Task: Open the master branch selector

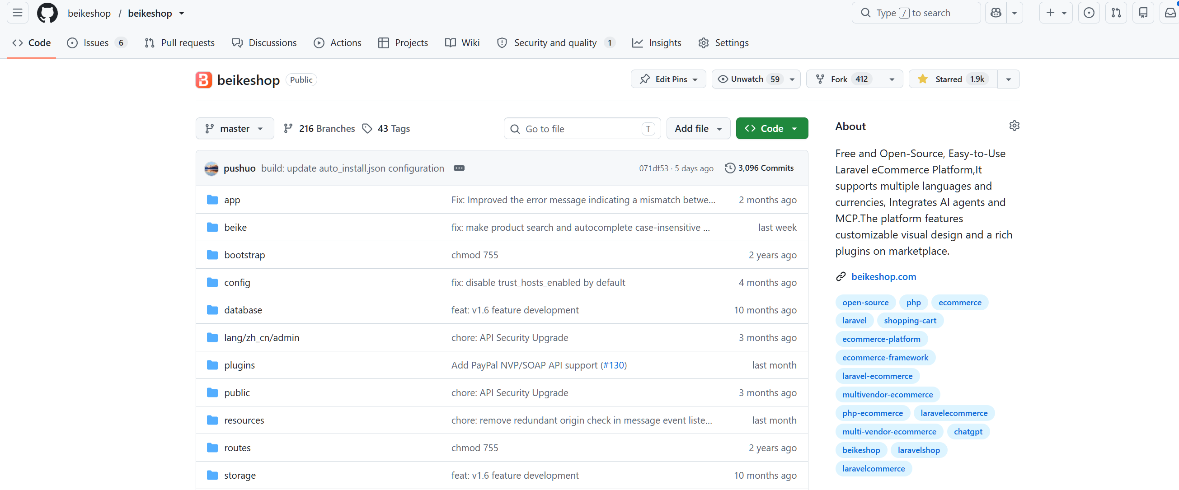Action: (x=235, y=129)
